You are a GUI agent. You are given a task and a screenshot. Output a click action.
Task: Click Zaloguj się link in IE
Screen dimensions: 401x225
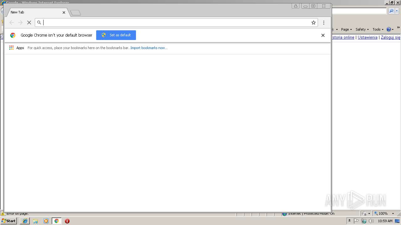coord(391,37)
